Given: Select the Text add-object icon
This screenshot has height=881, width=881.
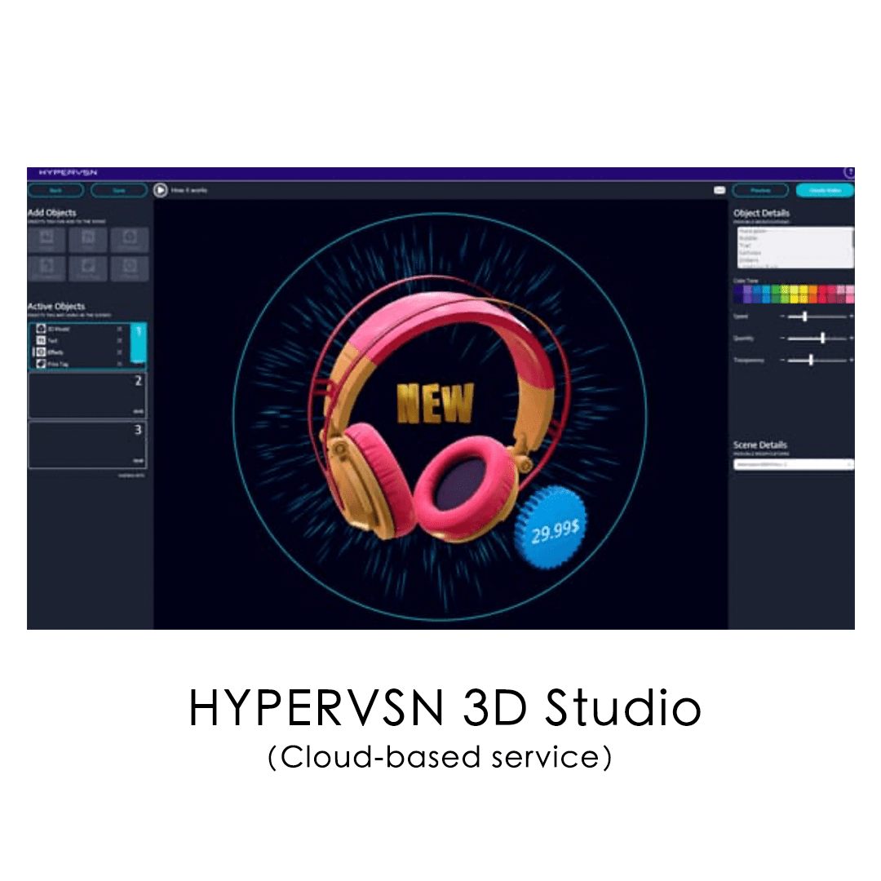Looking at the screenshot, I should [x=87, y=239].
